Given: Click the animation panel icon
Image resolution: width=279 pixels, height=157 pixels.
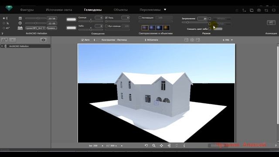Looking at the screenshot, I should tap(271, 23).
